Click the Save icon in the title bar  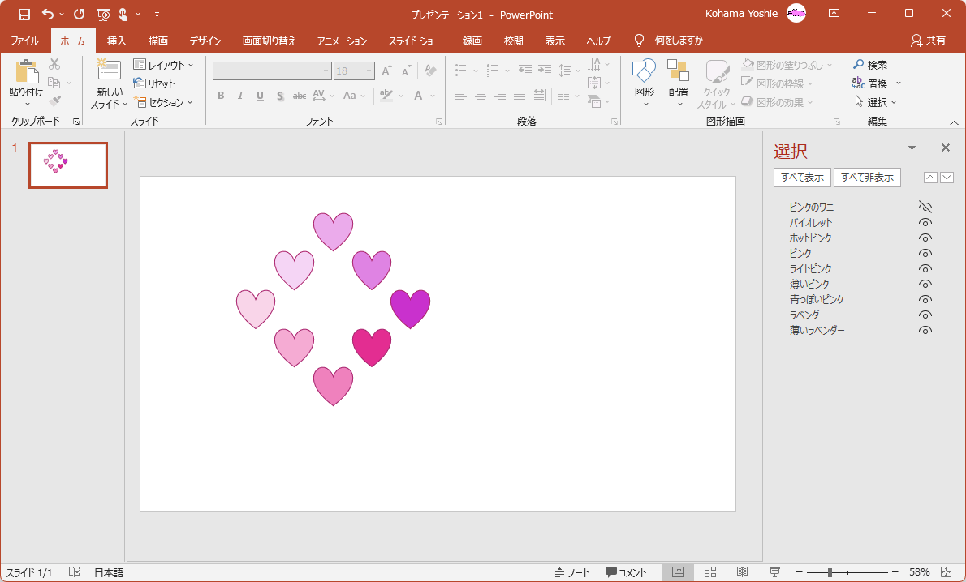(x=24, y=14)
